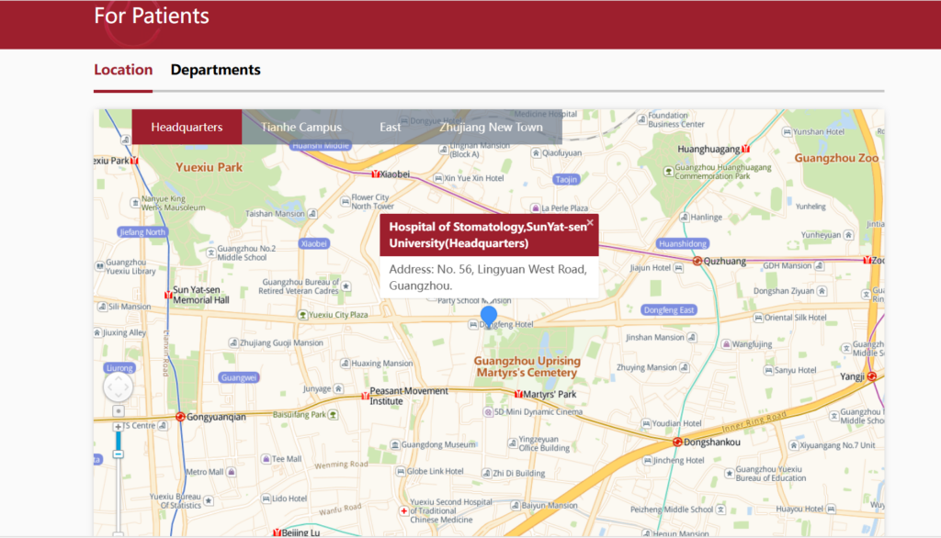This screenshot has height=538, width=941.
Task: Click the map locate dot button
Action: (x=119, y=411)
